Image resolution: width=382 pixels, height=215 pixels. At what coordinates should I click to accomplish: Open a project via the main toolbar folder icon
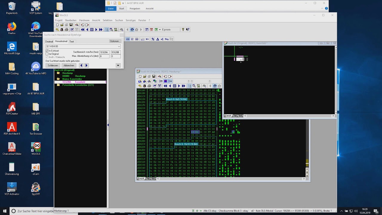pos(62,25)
